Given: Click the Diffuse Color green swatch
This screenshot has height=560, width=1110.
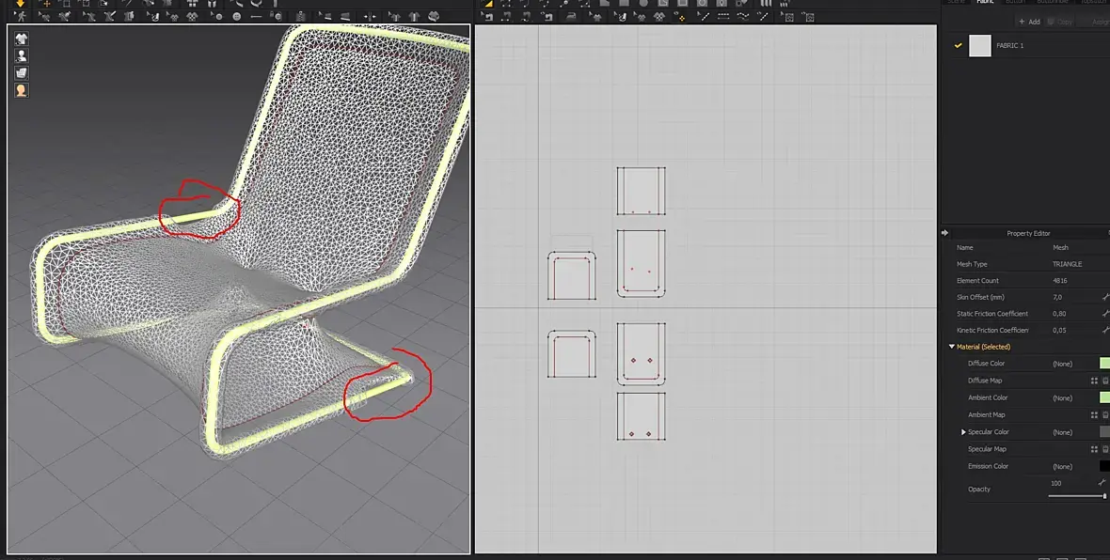Looking at the screenshot, I should pyautogui.click(x=1104, y=364).
